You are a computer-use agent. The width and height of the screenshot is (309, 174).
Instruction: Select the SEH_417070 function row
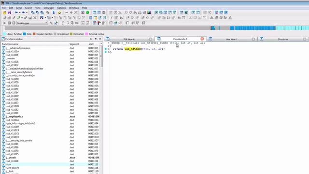click(x=51, y=168)
